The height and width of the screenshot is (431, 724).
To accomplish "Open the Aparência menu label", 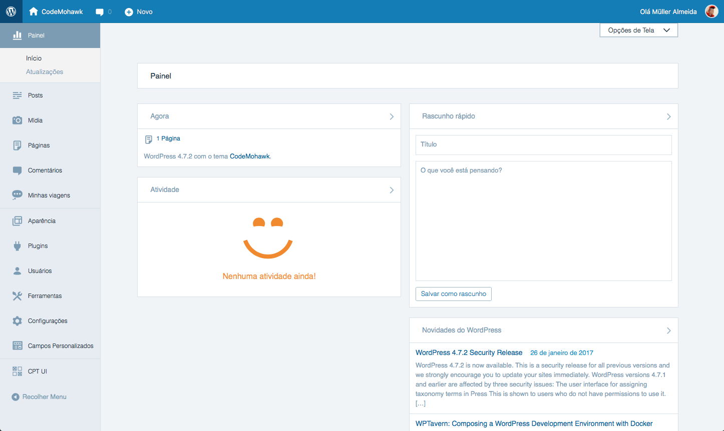I will pyautogui.click(x=42, y=220).
